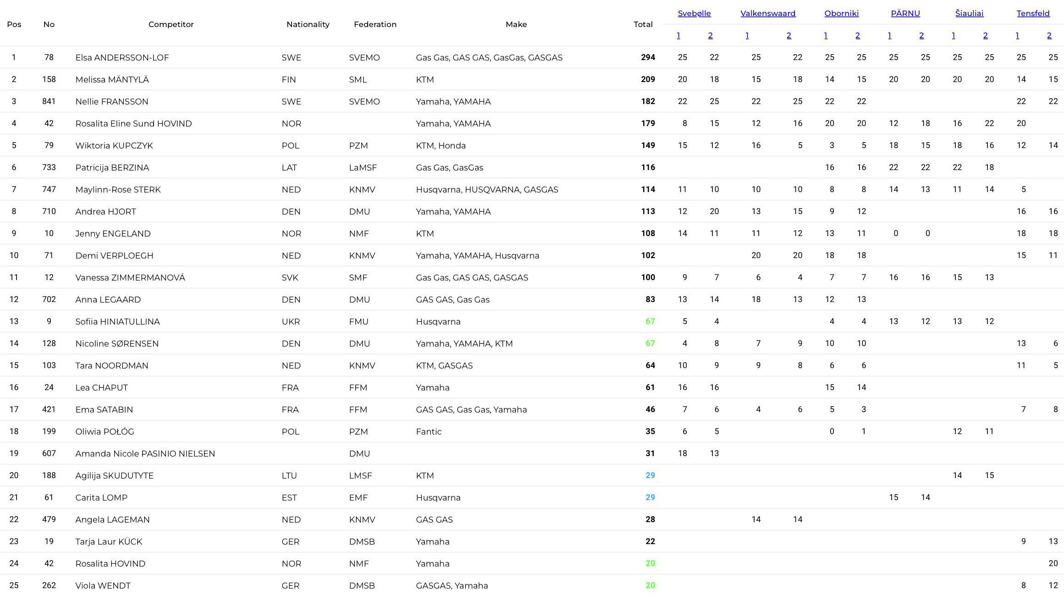Click the UKR nationality cell
The height and width of the screenshot is (595, 1064).
(x=291, y=321)
